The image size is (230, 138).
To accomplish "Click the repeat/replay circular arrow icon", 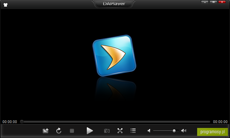I will click(59, 131).
